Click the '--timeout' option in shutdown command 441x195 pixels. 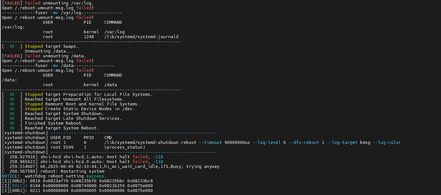(x=209, y=143)
